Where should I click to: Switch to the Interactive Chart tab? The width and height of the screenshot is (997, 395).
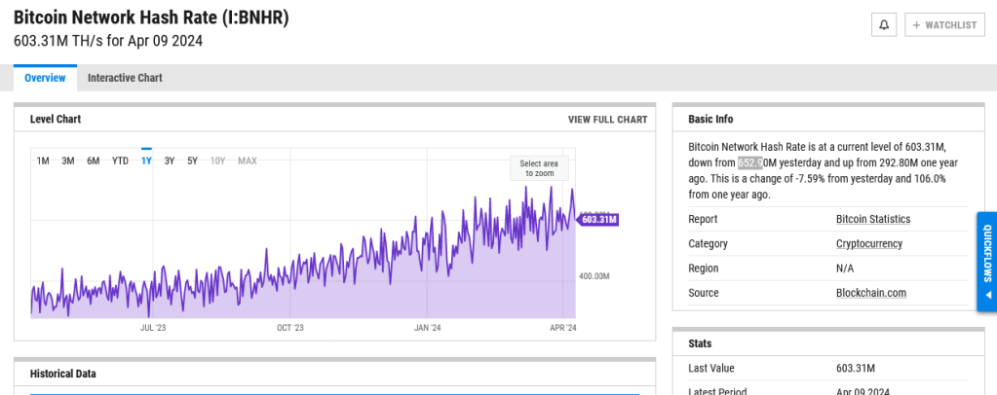point(125,78)
